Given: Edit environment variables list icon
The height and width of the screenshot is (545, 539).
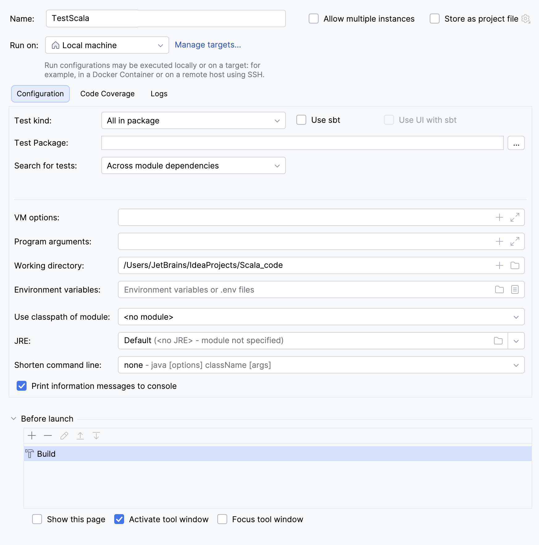Looking at the screenshot, I should pos(515,289).
